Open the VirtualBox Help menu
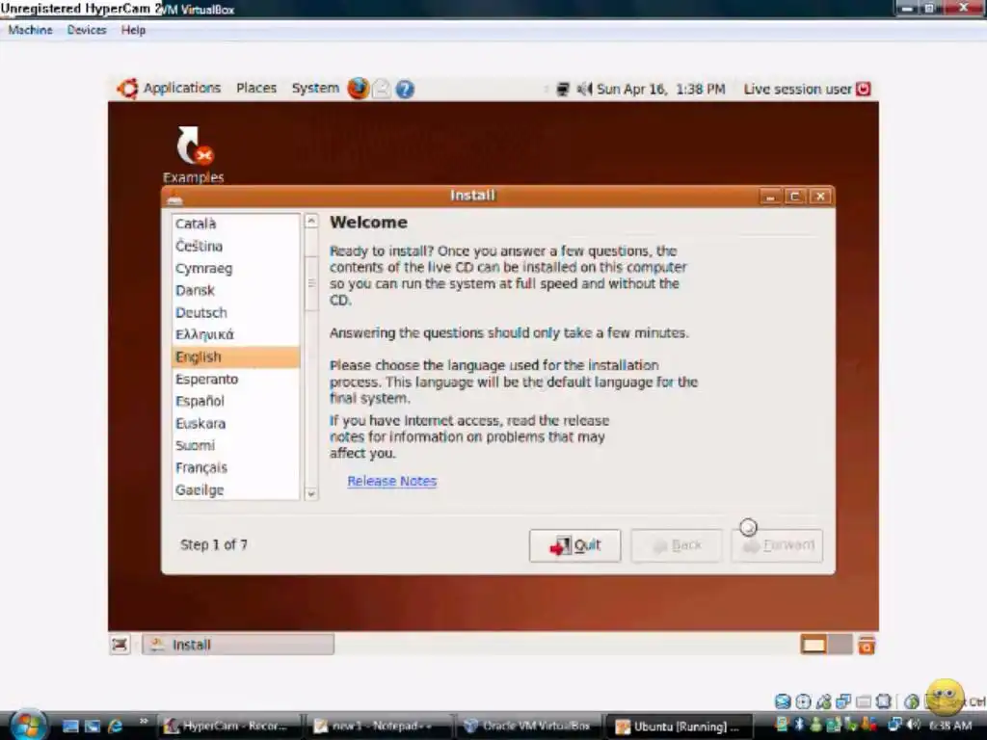987x740 pixels. [133, 30]
